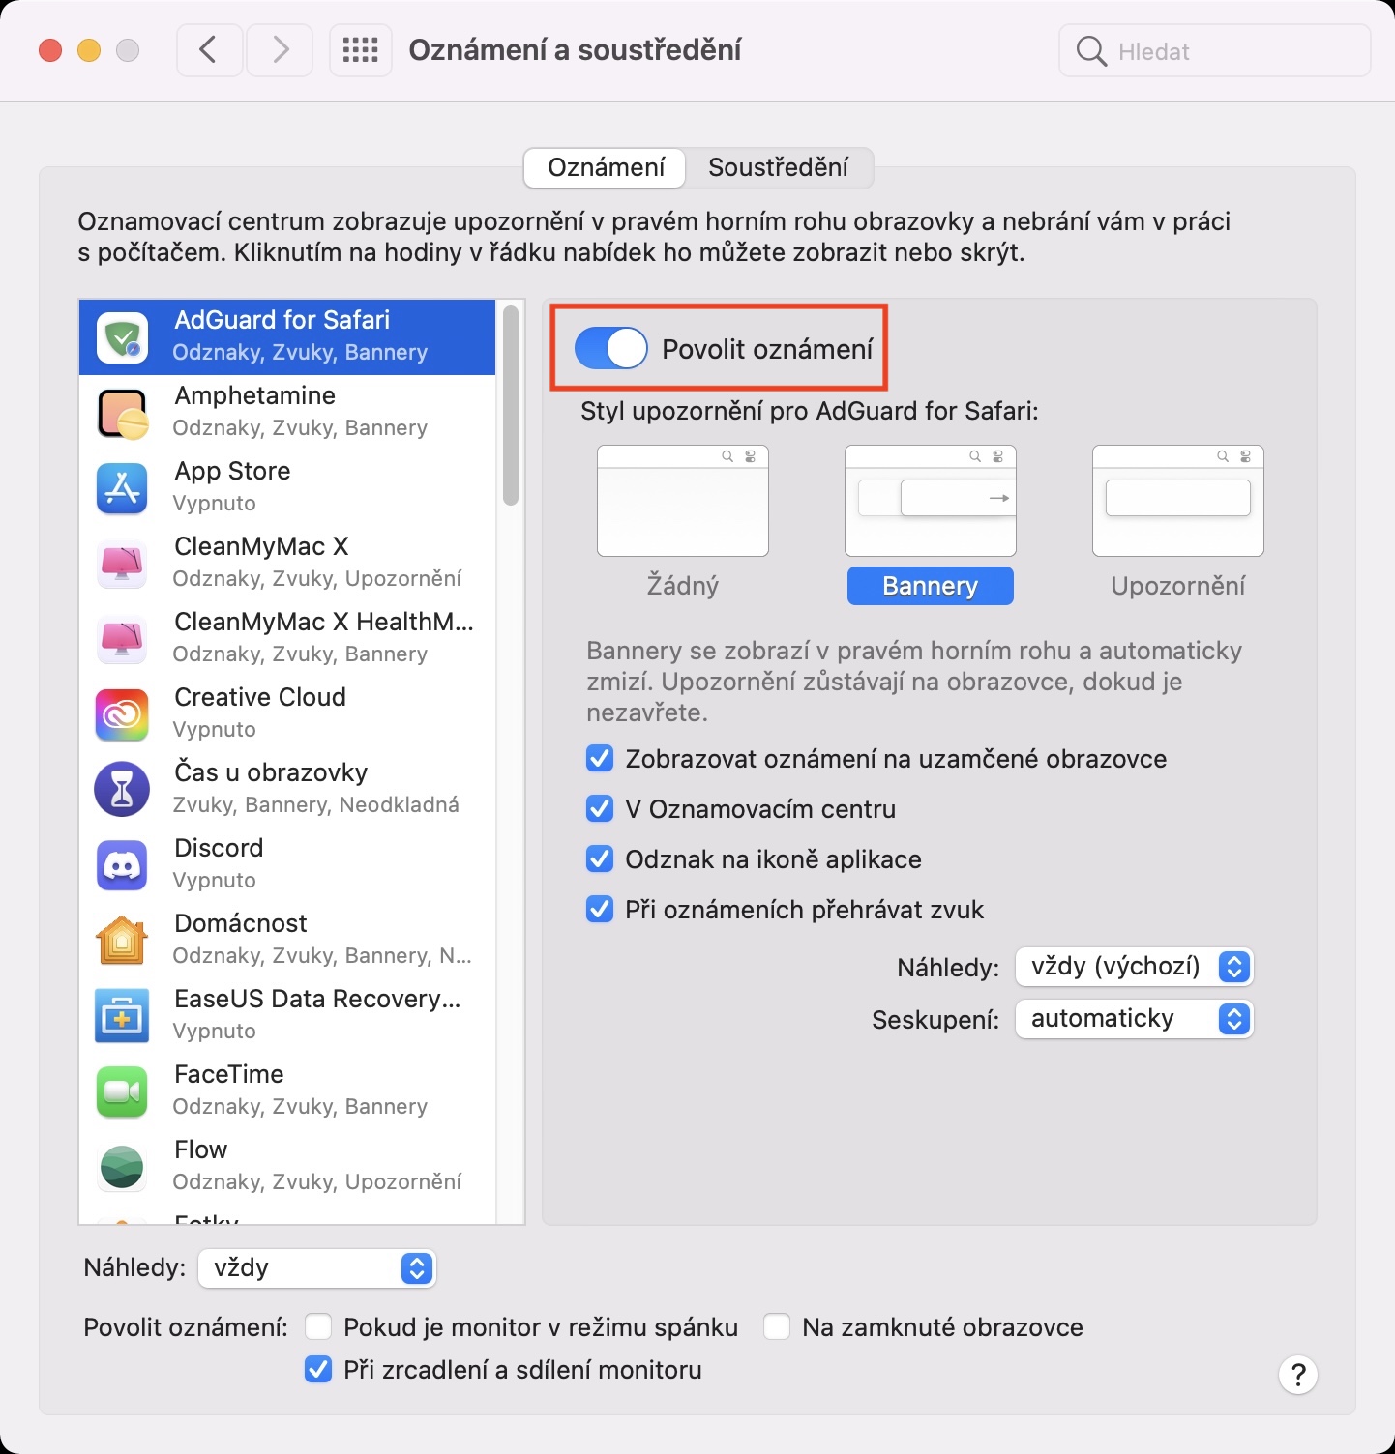
Task: Check Pokud je monitor v režimu spánku
Action: (318, 1326)
